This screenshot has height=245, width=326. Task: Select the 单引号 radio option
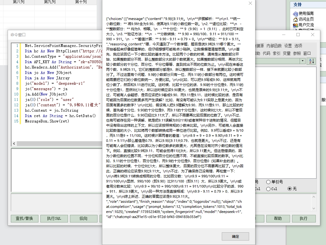point(268,182)
